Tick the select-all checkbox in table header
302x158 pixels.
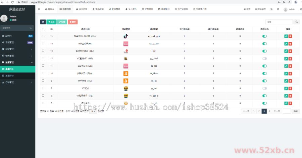tap(43, 29)
